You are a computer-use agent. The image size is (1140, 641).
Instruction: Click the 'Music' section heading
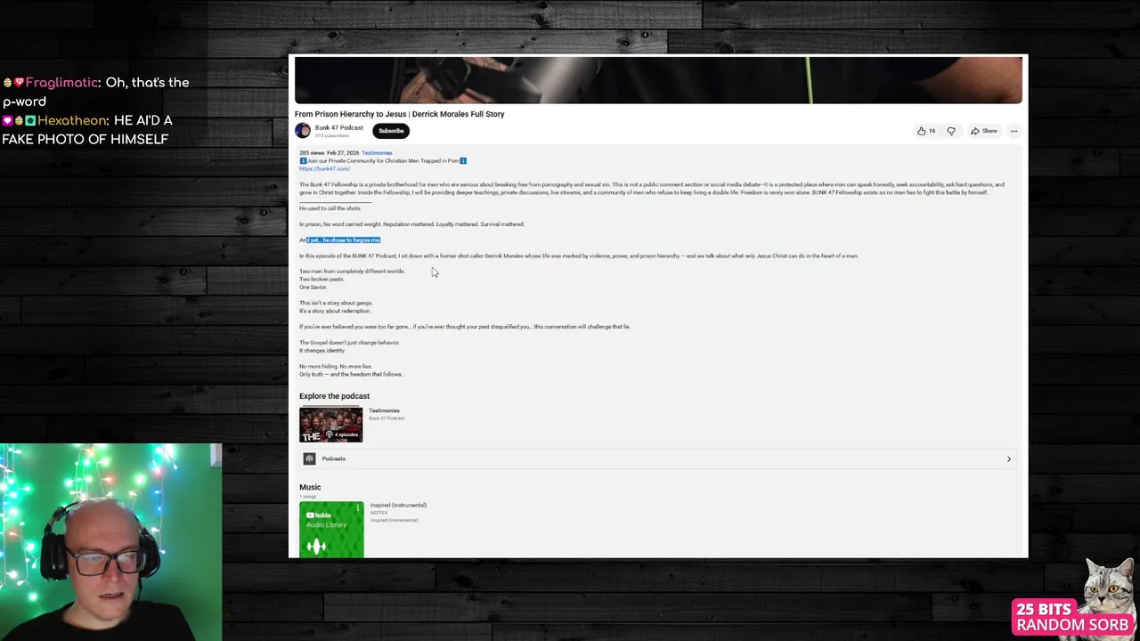pyautogui.click(x=310, y=487)
